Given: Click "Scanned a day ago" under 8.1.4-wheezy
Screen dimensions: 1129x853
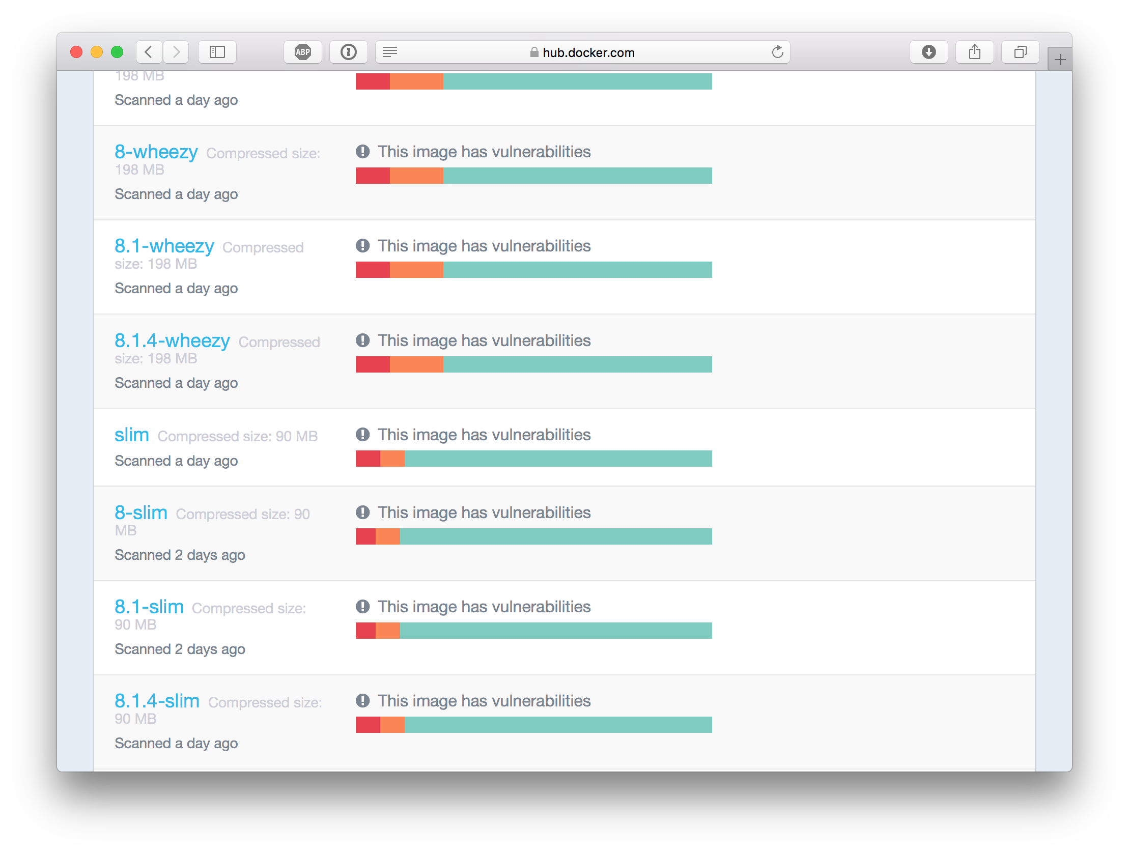Looking at the screenshot, I should [x=176, y=383].
